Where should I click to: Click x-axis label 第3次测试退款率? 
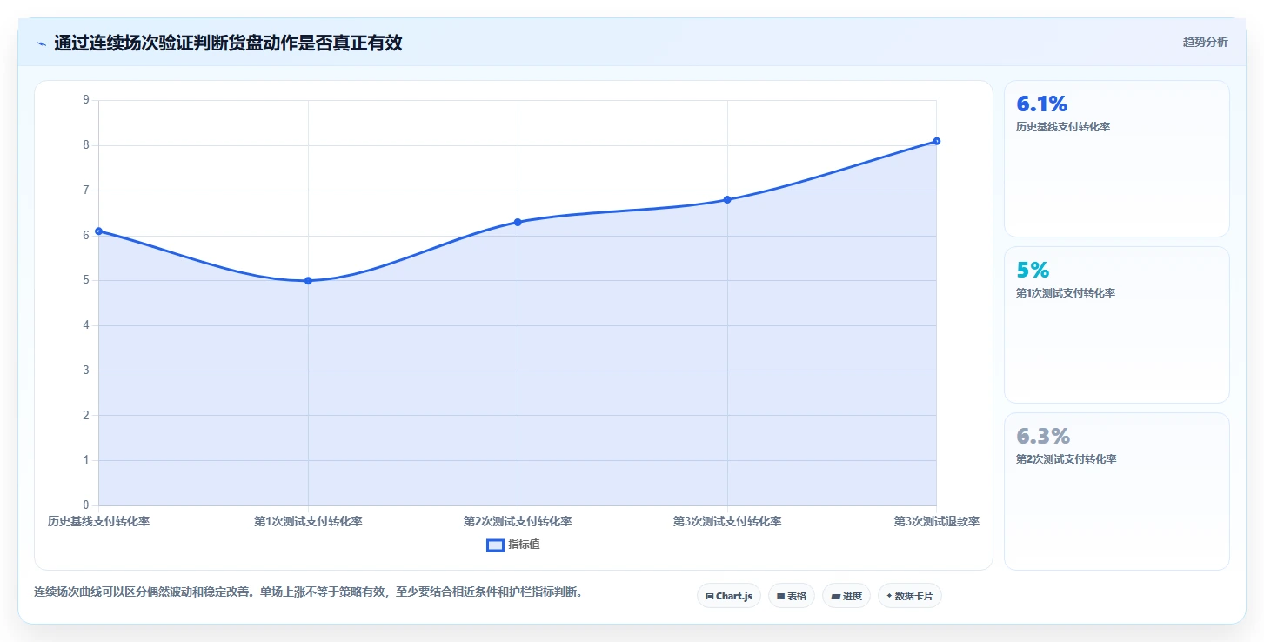(x=937, y=522)
